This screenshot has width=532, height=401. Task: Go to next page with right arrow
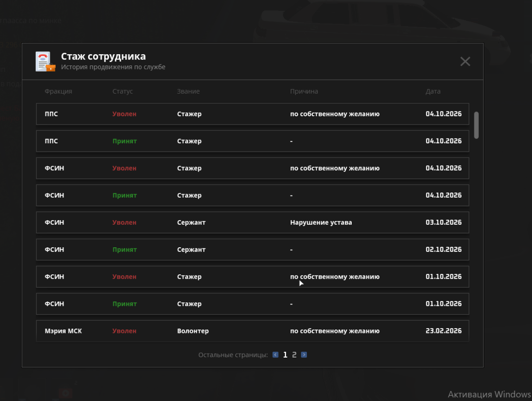point(304,355)
